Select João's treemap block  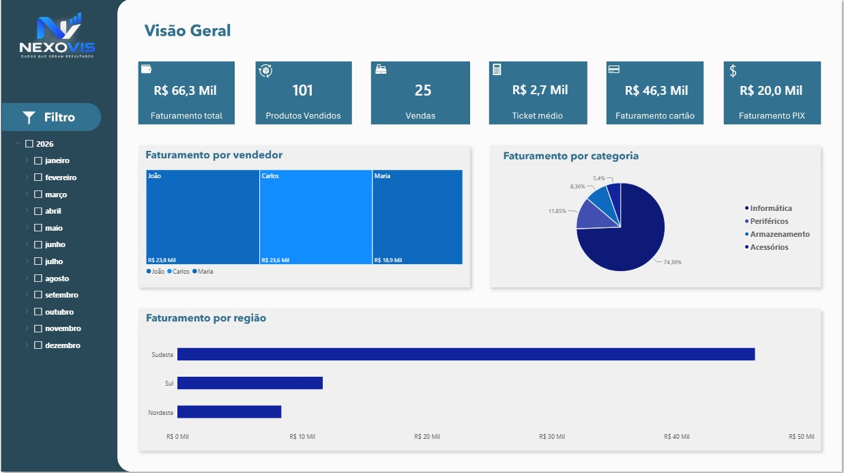pyautogui.click(x=203, y=217)
